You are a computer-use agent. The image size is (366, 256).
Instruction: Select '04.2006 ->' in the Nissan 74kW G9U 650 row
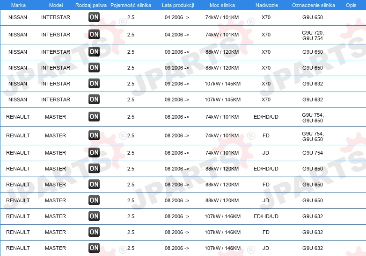pos(177,17)
